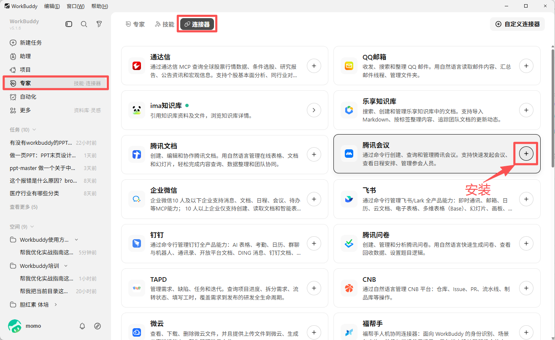Click the 腾讯文档 logo icon

(x=137, y=154)
